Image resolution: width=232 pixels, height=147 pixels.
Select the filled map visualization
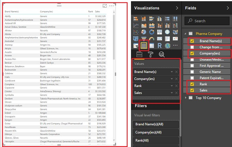click(x=175, y=32)
